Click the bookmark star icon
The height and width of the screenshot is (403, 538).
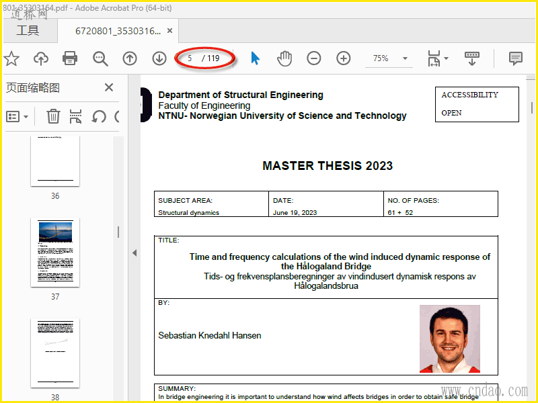pos(11,58)
